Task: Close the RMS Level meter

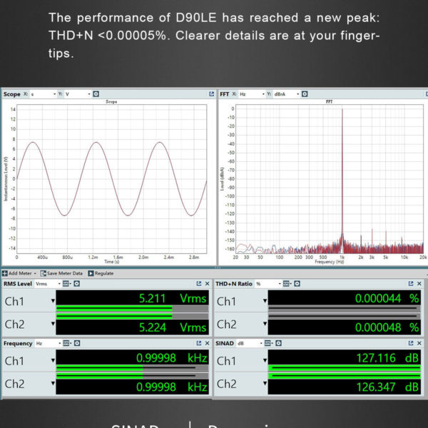Action: 207,284
